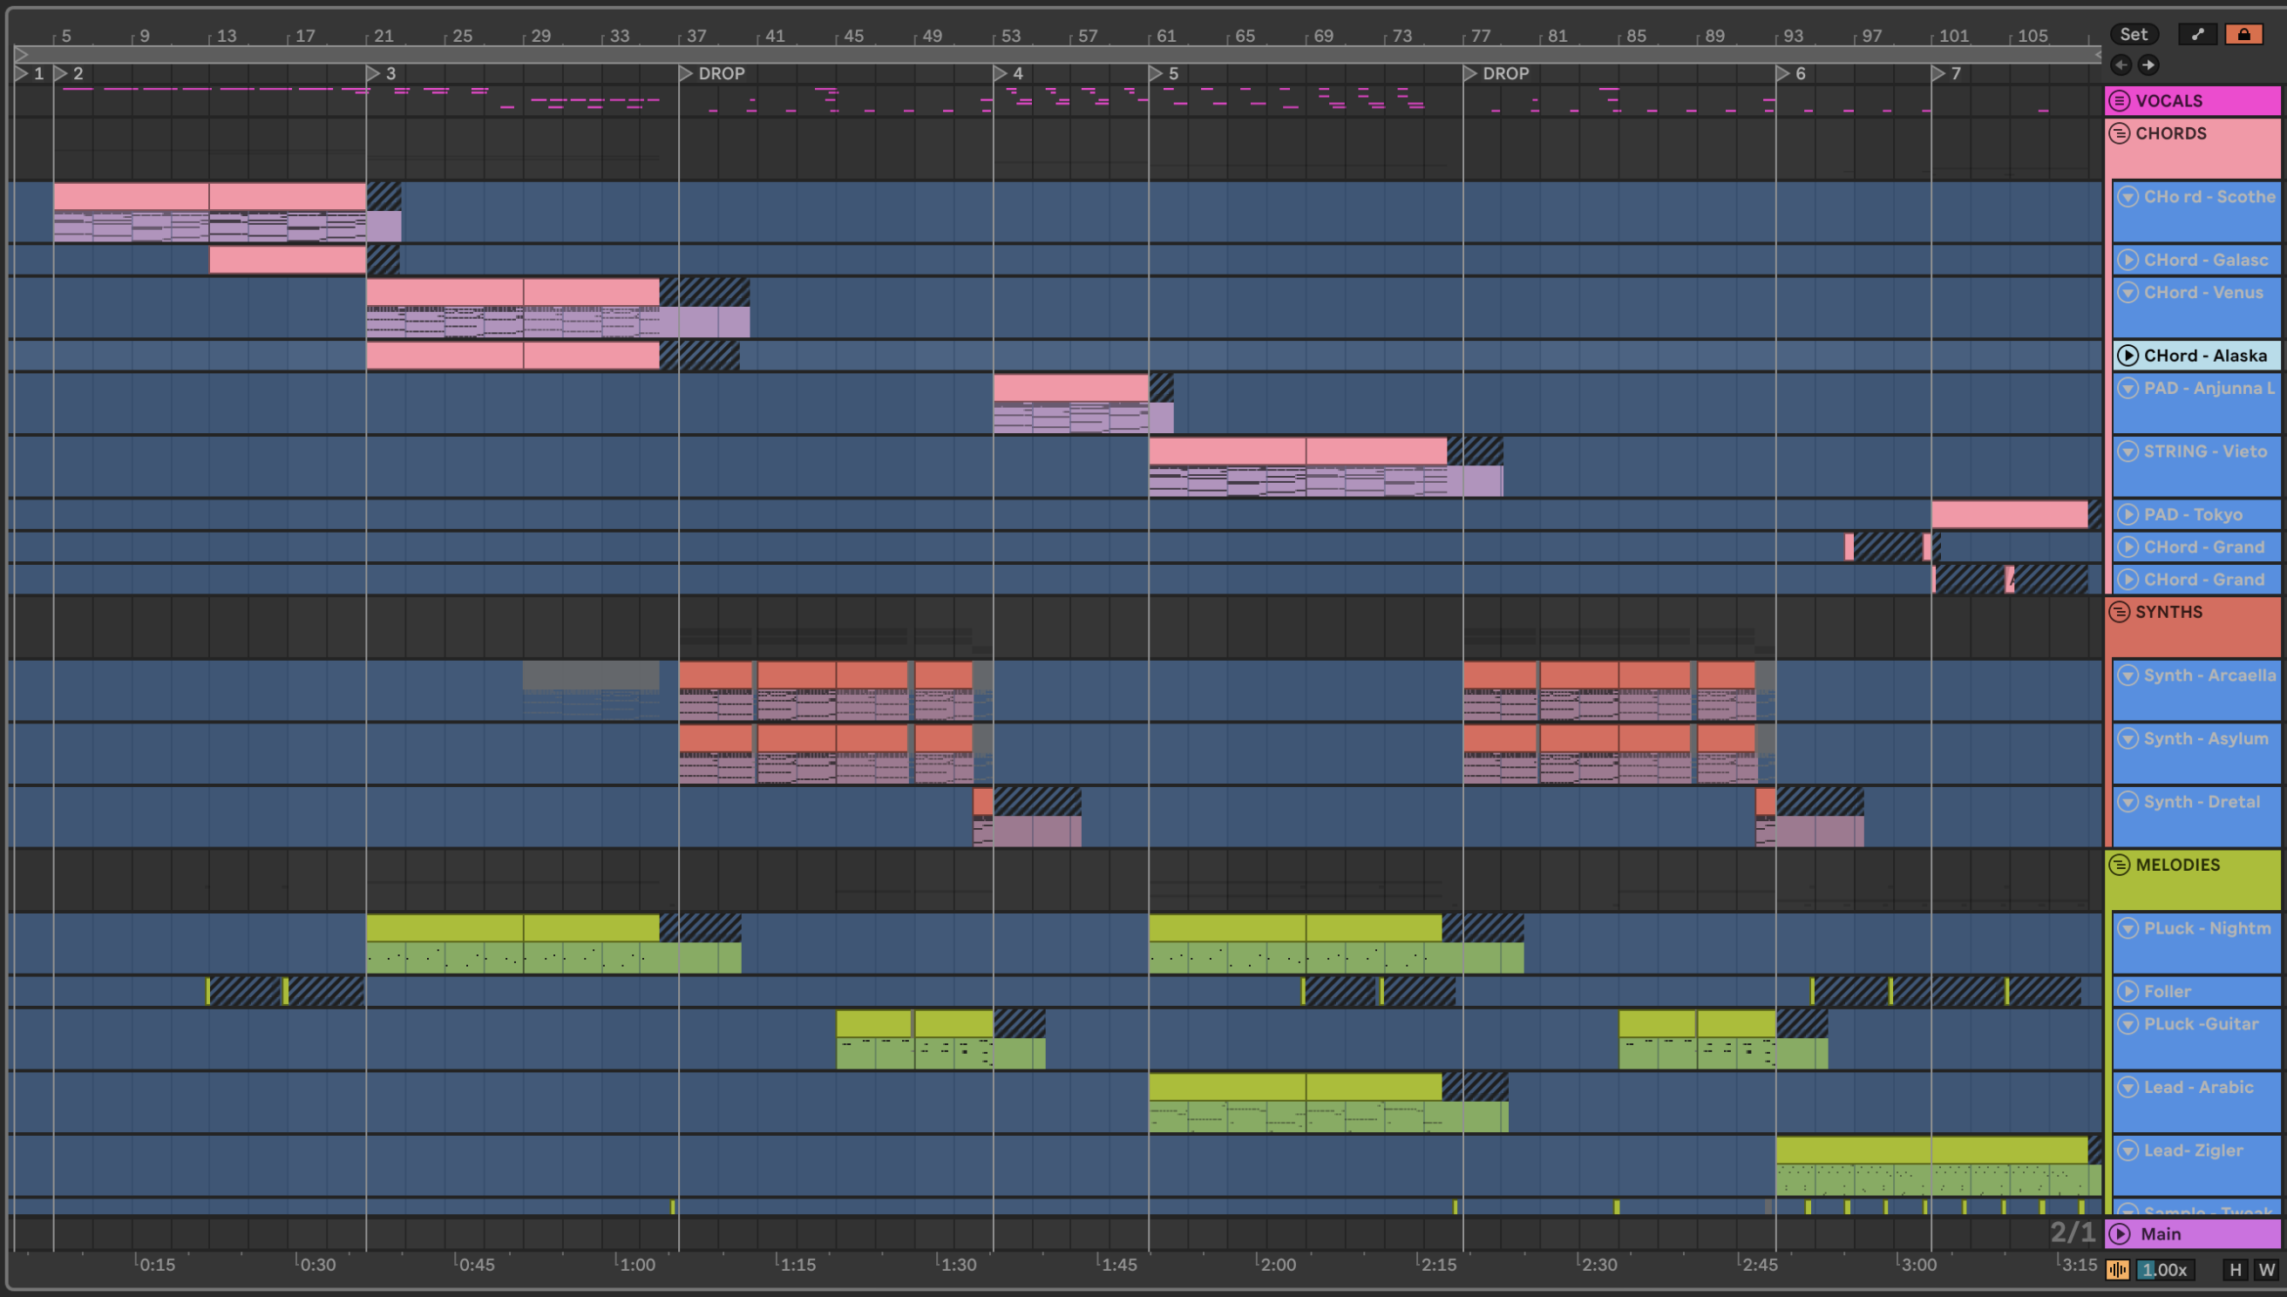The height and width of the screenshot is (1297, 2287).
Task: Collapse the CHORDS group track
Action: (x=2120, y=133)
